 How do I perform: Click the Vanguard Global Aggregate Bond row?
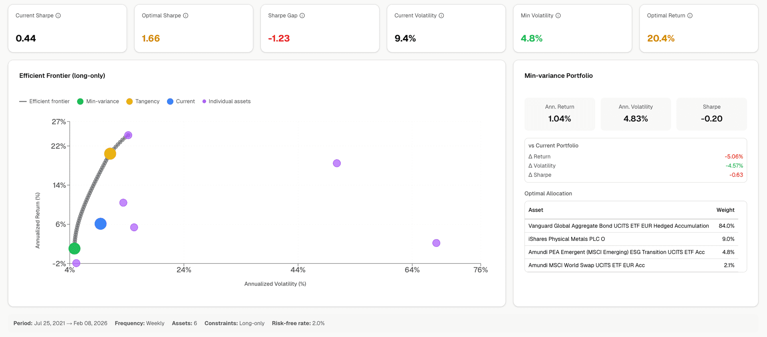(618, 226)
